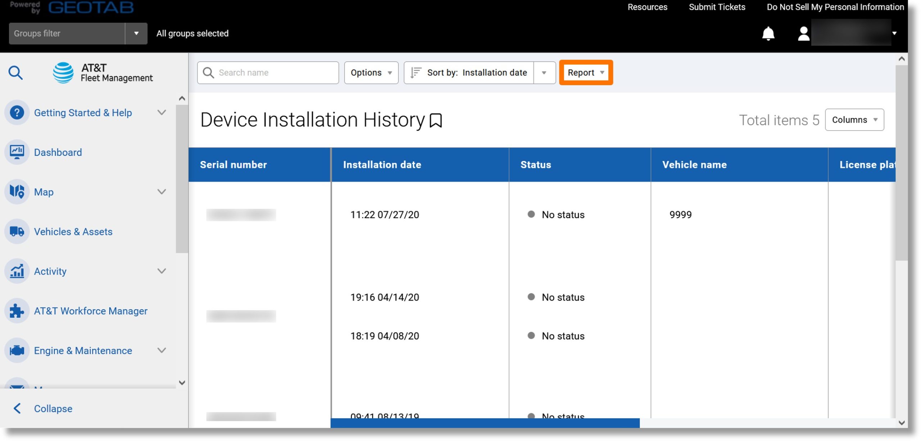Click the Activity sidebar icon
The image size is (921, 441).
click(18, 271)
